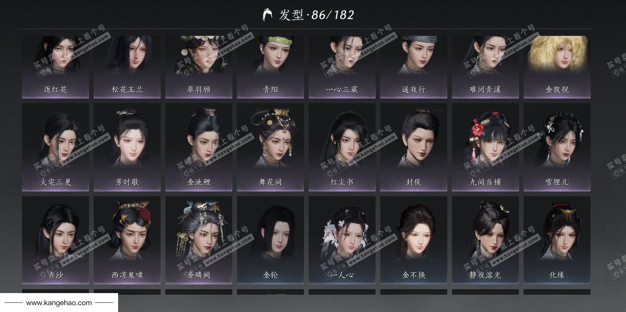Select the 西凉鬼啸 hairstyle
The height and width of the screenshot is (312, 626).
click(127, 240)
